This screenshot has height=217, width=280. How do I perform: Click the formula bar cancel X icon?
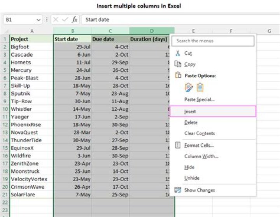pos(56,19)
